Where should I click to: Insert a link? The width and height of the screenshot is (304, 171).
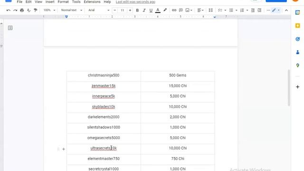[x=174, y=10]
